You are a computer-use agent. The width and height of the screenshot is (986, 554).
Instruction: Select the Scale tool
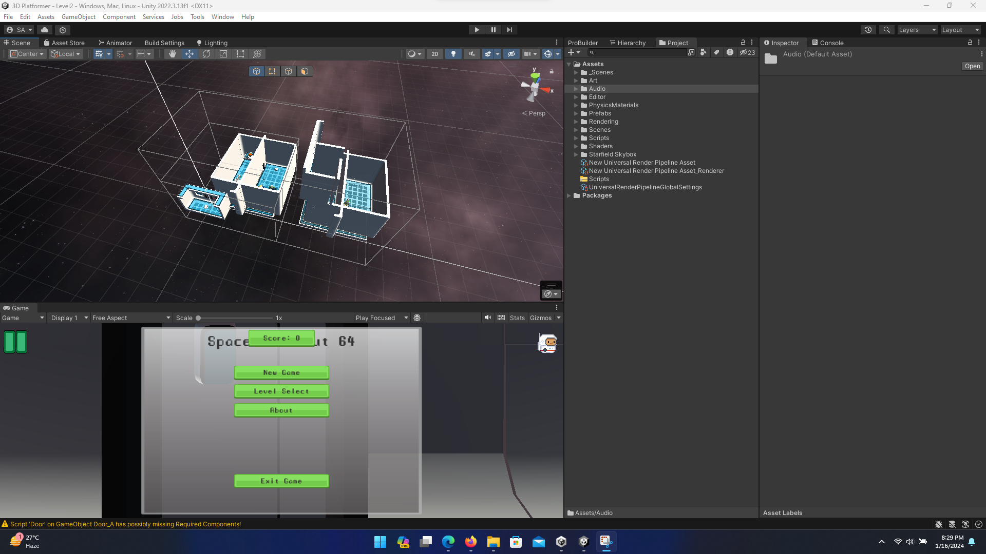pyautogui.click(x=223, y=54)
